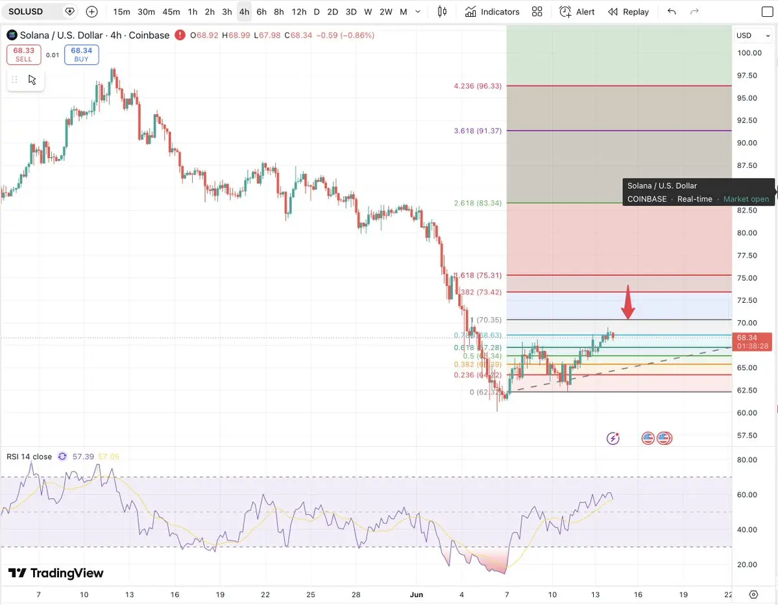
Task: Click the first US flag economic event marker
Action: click(648, 438)
